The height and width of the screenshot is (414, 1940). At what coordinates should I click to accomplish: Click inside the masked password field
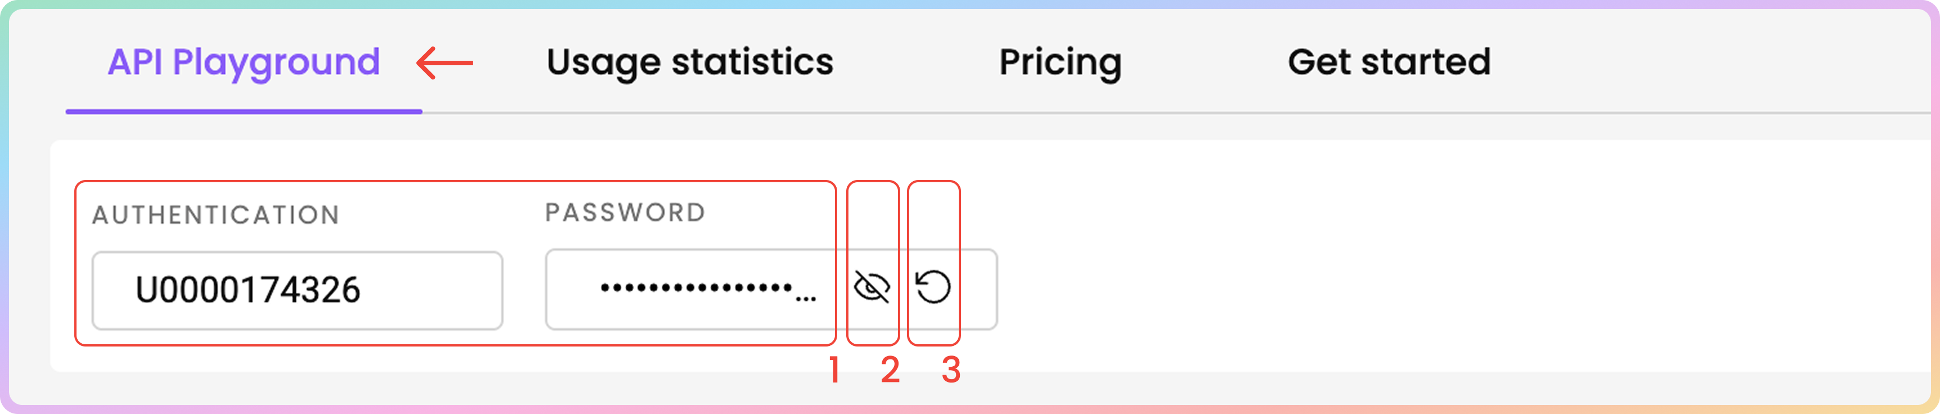[771, 290]
